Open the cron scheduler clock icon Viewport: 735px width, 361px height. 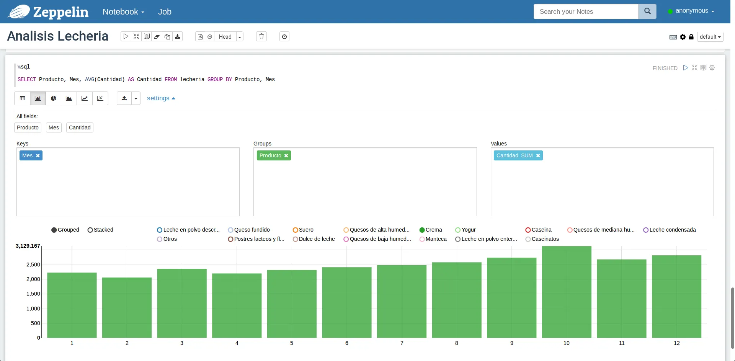click(x=284, y=37)
